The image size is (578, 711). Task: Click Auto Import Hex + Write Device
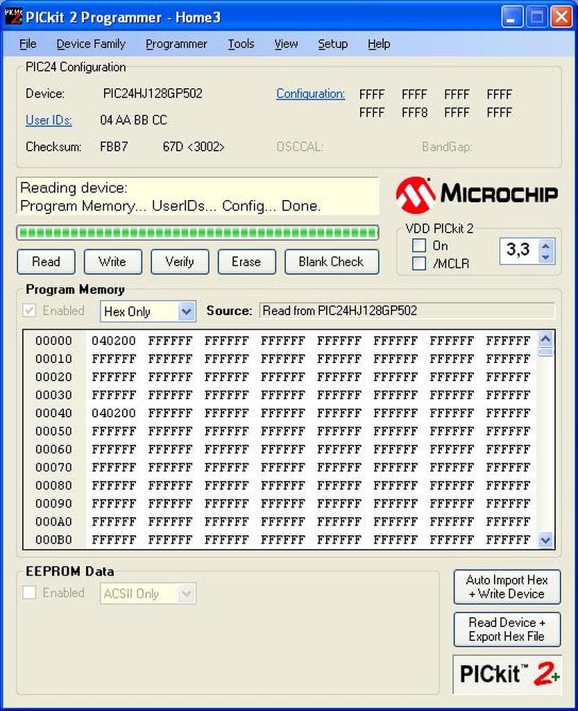tap(507, 587)
